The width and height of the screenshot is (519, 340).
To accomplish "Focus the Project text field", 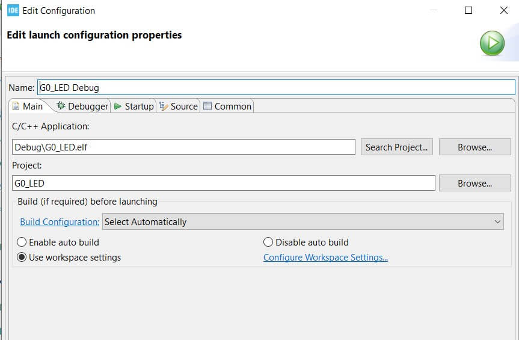I will pyautogui.click(x=223, y=183).
